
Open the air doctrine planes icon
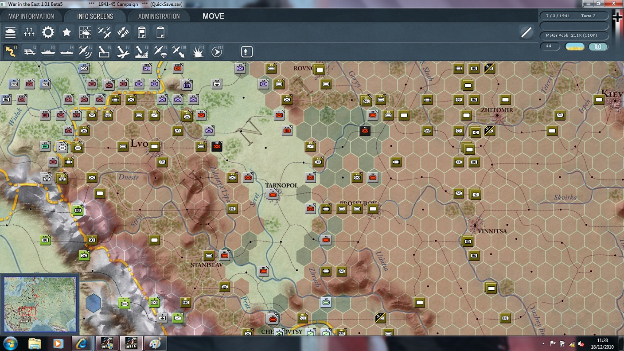pos(104,32)
